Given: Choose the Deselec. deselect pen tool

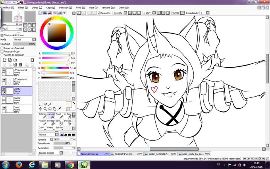Looking at the screenshot, I should tap(67, 122).
